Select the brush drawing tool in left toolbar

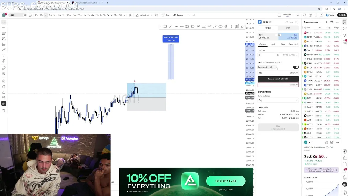[4, 50]
